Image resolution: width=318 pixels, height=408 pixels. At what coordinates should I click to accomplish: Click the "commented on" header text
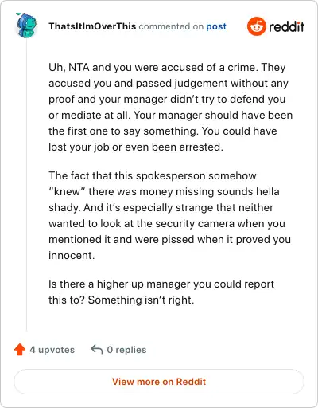coord(171,26)
